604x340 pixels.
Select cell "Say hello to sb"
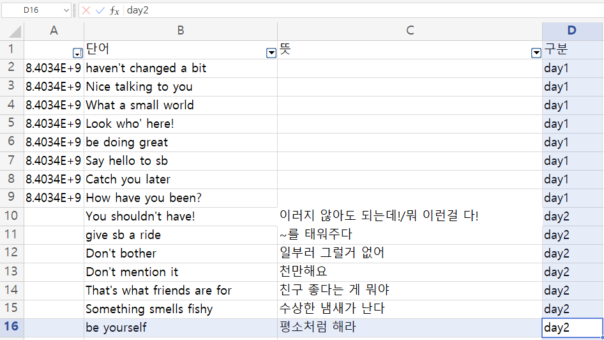pyautogui.click(x=181, y=160)
